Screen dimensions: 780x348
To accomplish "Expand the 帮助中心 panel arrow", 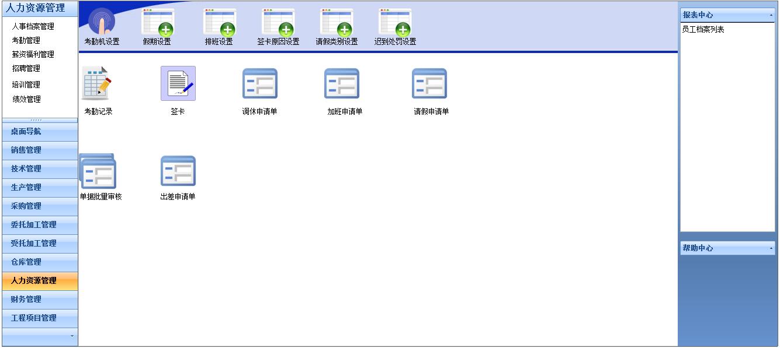I will pos(771,249).
